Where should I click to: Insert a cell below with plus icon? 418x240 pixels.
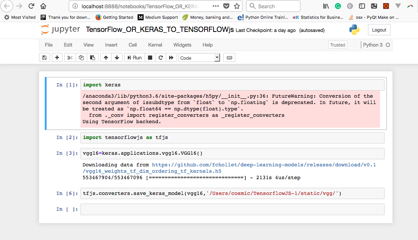[57, 57]
